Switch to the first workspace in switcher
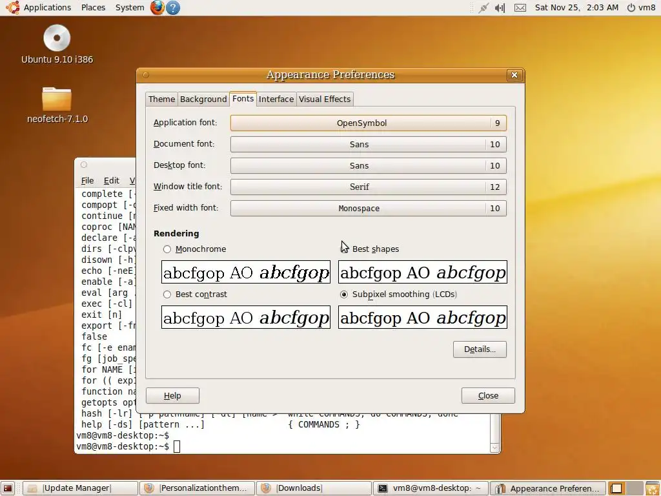 tap(616, 488)
